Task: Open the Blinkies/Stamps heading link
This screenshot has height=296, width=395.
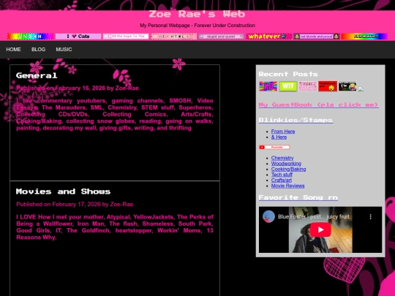Action: pos(296,121)
